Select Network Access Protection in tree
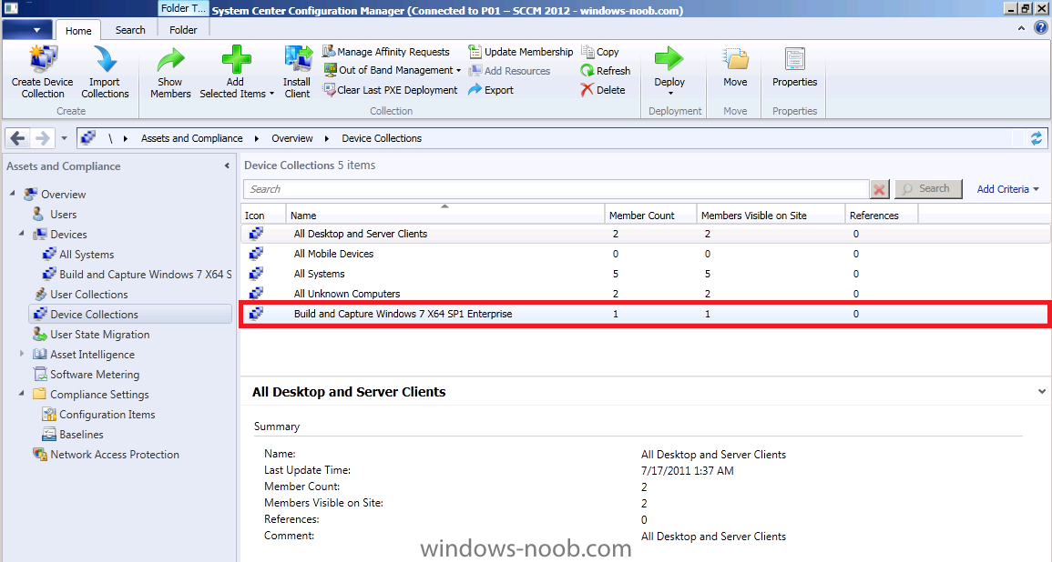 point(115,454)
